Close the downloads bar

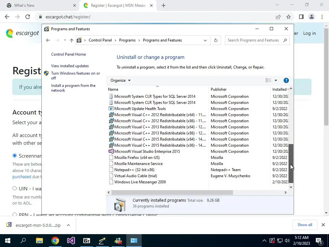point(323,225)
